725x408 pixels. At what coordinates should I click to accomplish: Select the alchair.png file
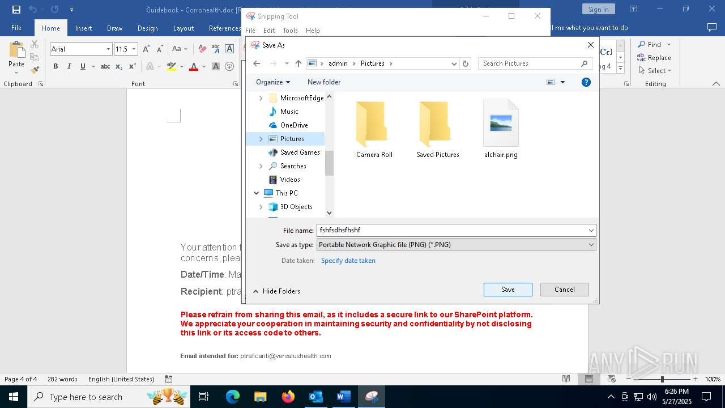(501, 129)
